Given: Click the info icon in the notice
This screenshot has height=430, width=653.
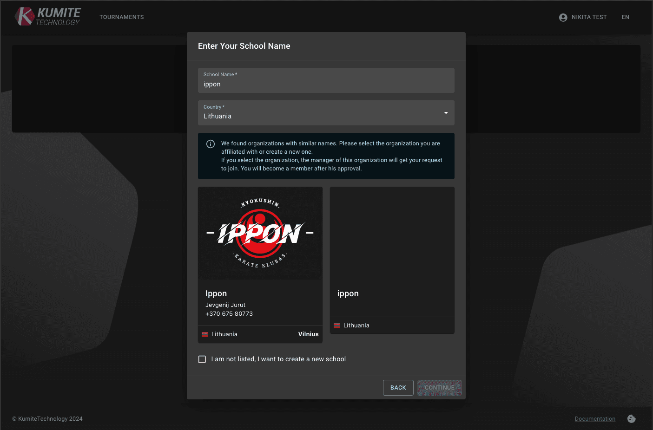Looking at the screenshot, I should click(211, 144).
